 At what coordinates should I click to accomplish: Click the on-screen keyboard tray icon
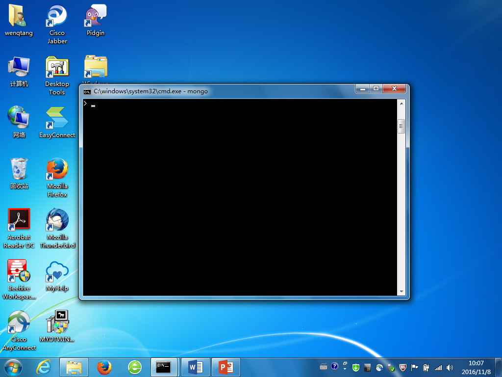coord(324,367)
